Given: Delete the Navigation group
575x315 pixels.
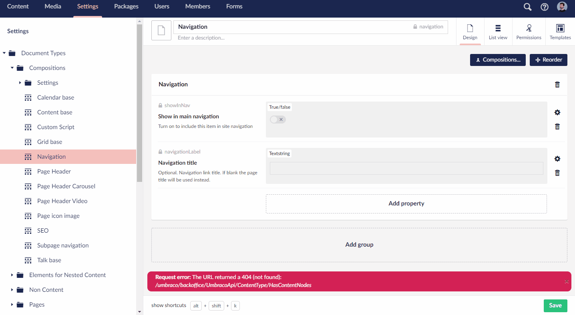Looking at the screenshot, I should (x=557, y=84).
